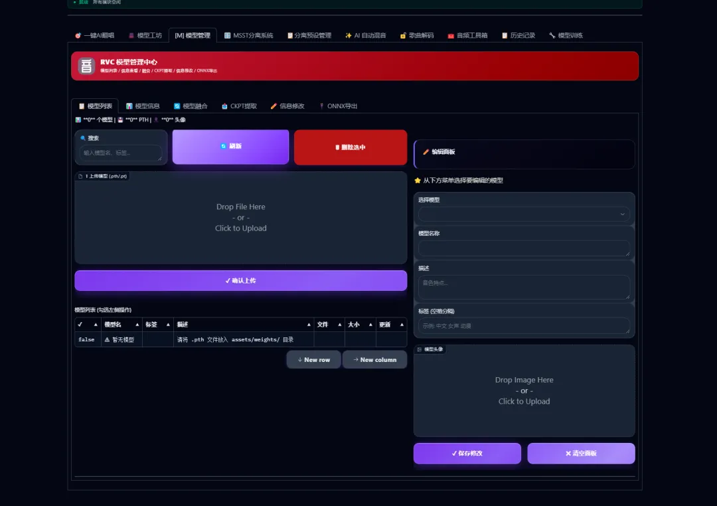
Task: Click the 模型头像 image upload area
Action: click(524, 390)
